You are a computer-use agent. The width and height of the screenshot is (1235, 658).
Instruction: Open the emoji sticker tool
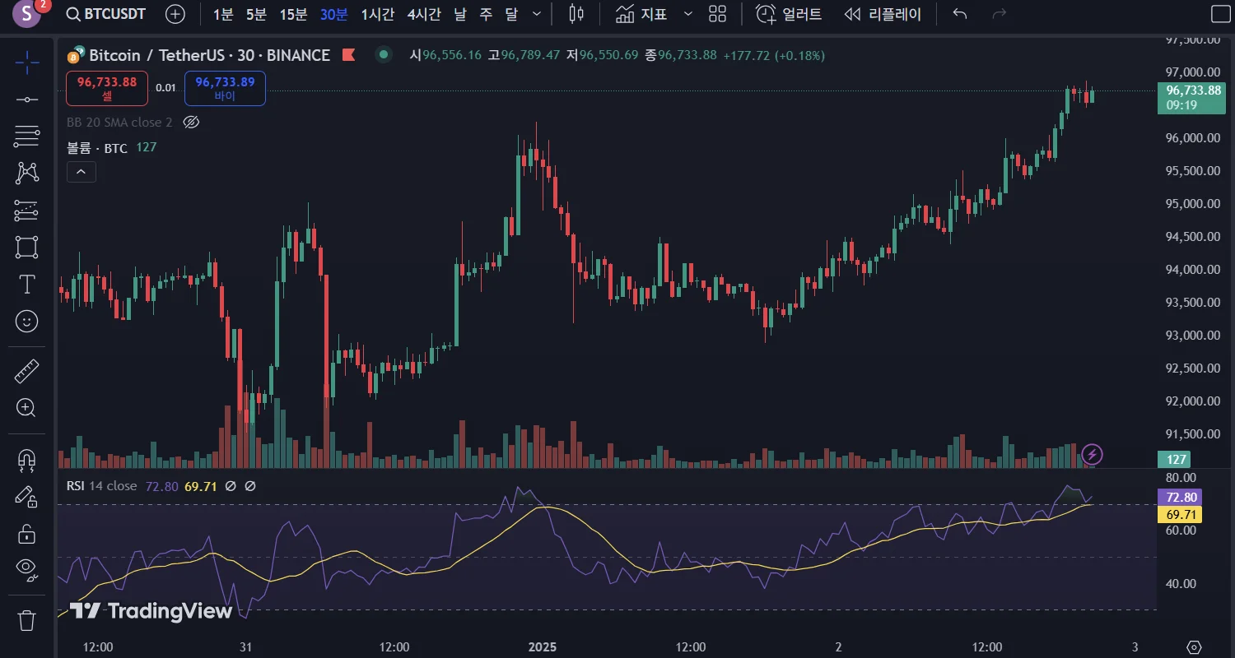tap(26, 322)
